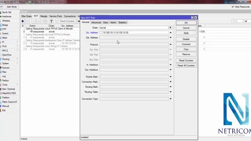Open Files in sidebar
This screenshot has width=251, height=141.
click(x=4, y=72)
